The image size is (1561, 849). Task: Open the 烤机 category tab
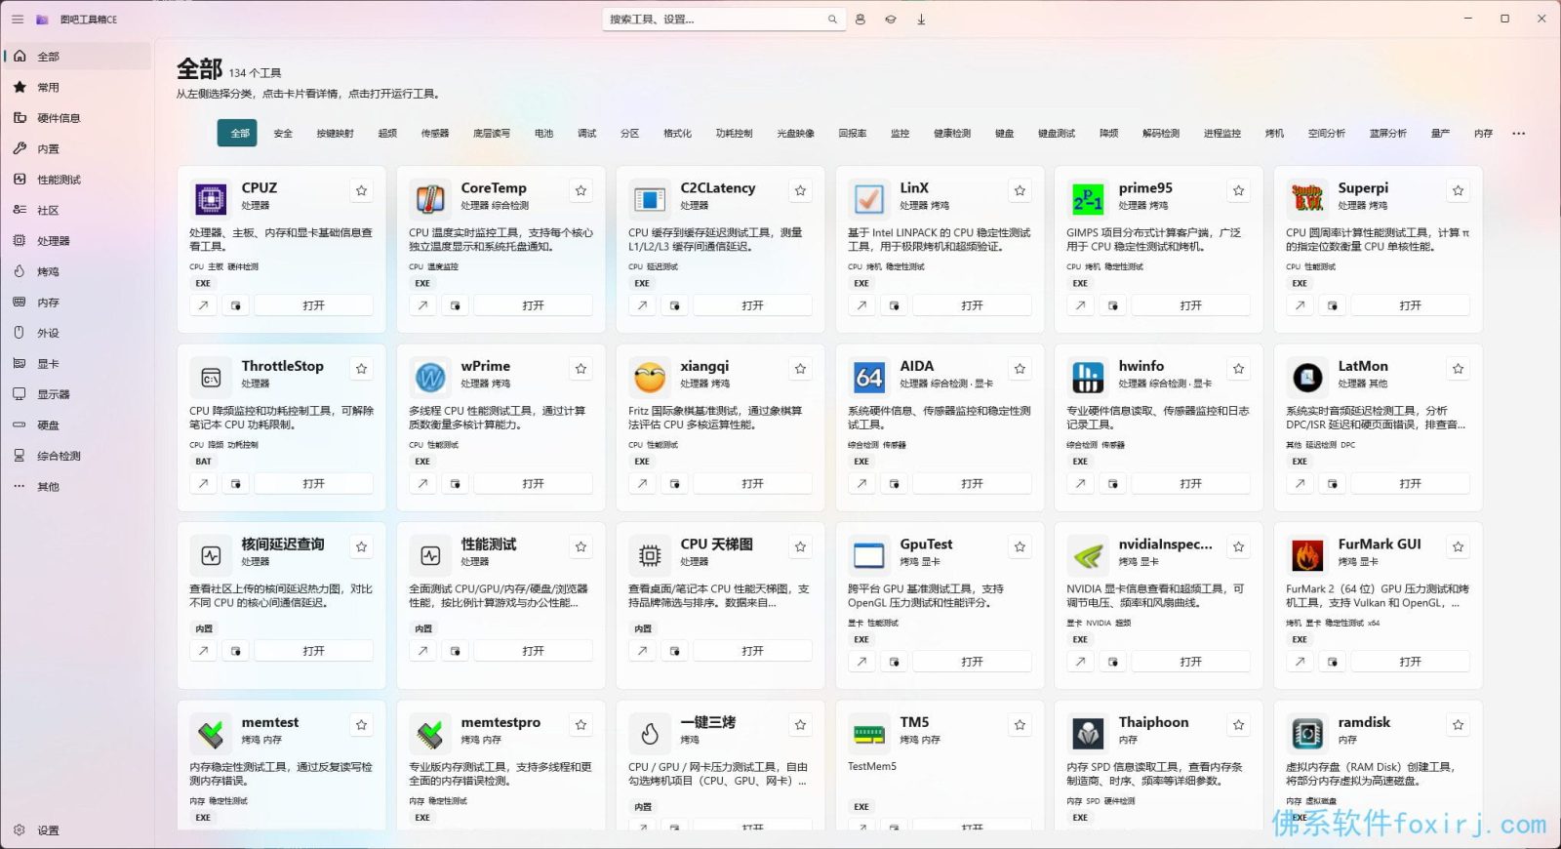(1274, 134)
